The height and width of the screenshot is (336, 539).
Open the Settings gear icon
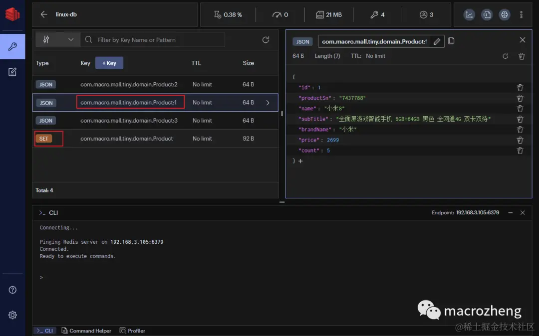(12, 315)
